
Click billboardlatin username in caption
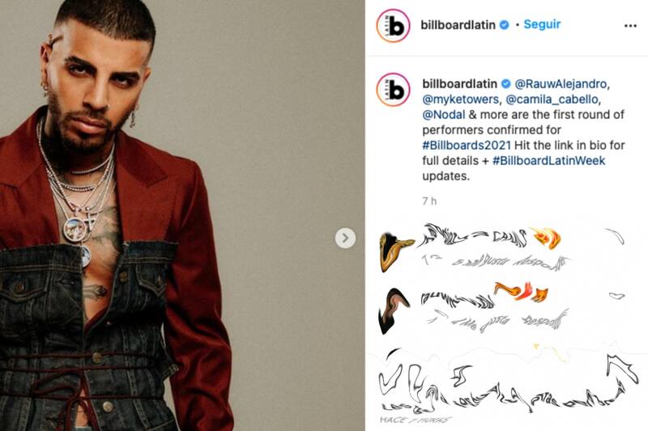[x=459, y=84]
